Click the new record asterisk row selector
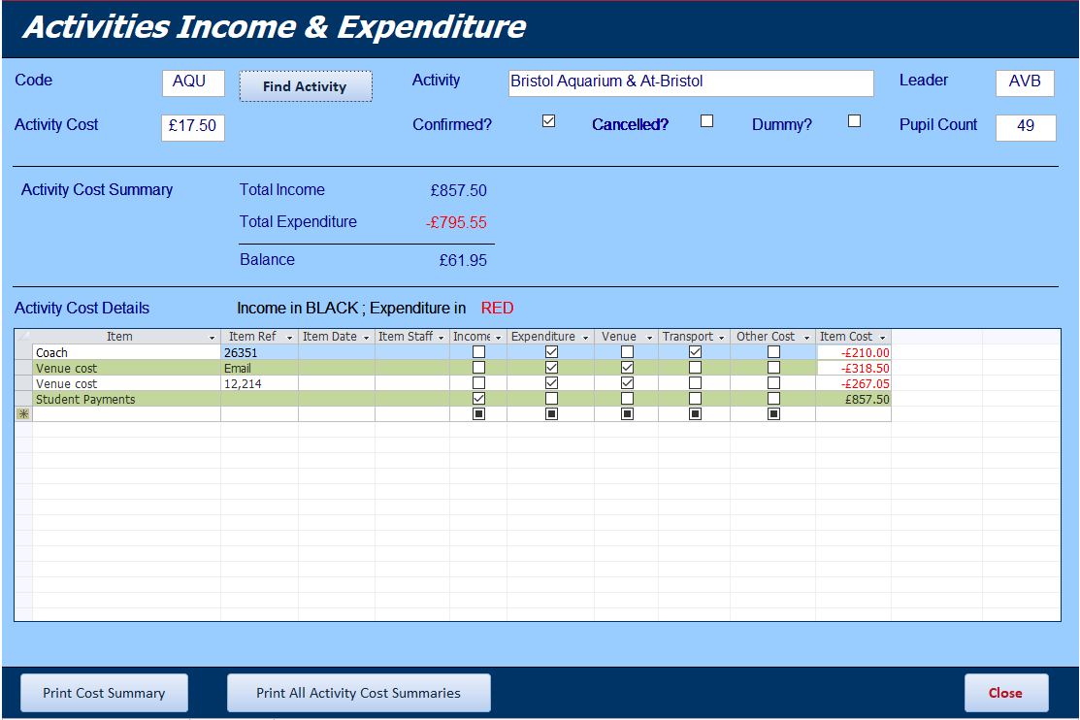The height and width of the screenshot is (720, 1080). (23, 414)
